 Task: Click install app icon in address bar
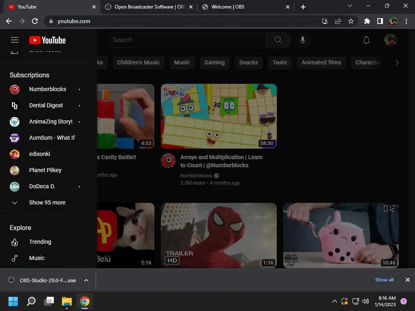tap(325, 21)
